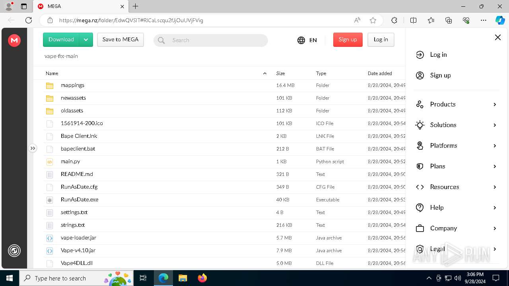Open the sidebar expand arrows button
The width and height of the screenshot is (509, 286).
coord(33,148)
